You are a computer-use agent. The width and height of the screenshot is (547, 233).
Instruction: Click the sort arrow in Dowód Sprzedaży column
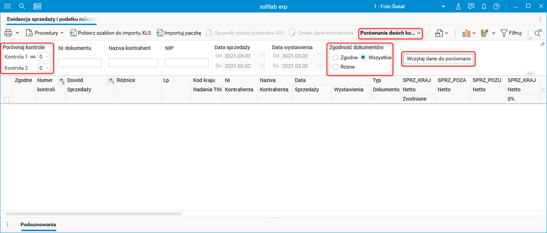111,81
